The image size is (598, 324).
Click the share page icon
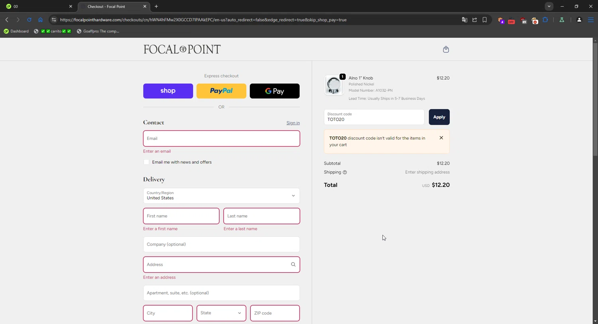(474, 20)
